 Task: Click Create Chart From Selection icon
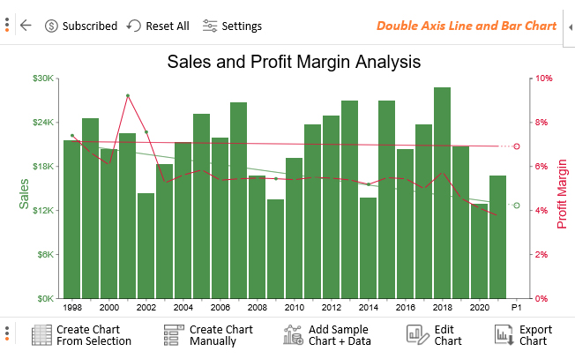(x=41, y=335)
